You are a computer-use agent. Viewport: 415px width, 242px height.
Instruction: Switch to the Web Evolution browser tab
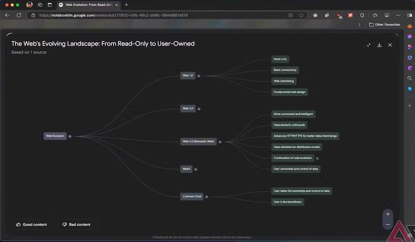(88, 5)
